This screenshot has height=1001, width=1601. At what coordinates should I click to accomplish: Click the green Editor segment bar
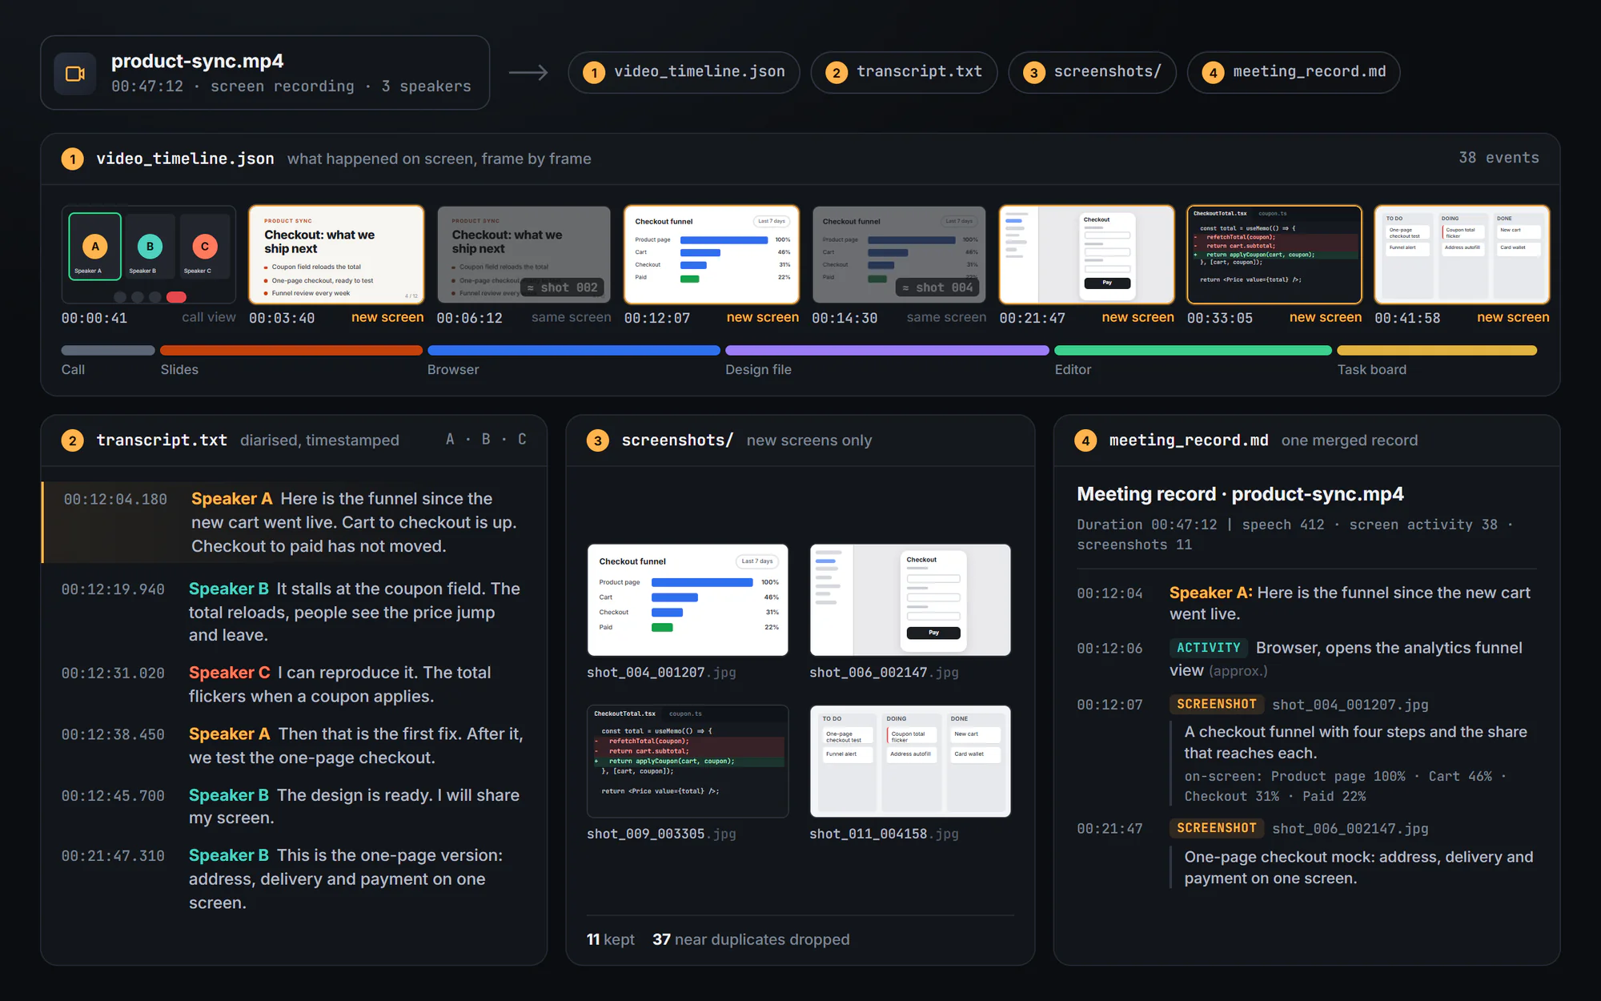(x=1193, y=351)
